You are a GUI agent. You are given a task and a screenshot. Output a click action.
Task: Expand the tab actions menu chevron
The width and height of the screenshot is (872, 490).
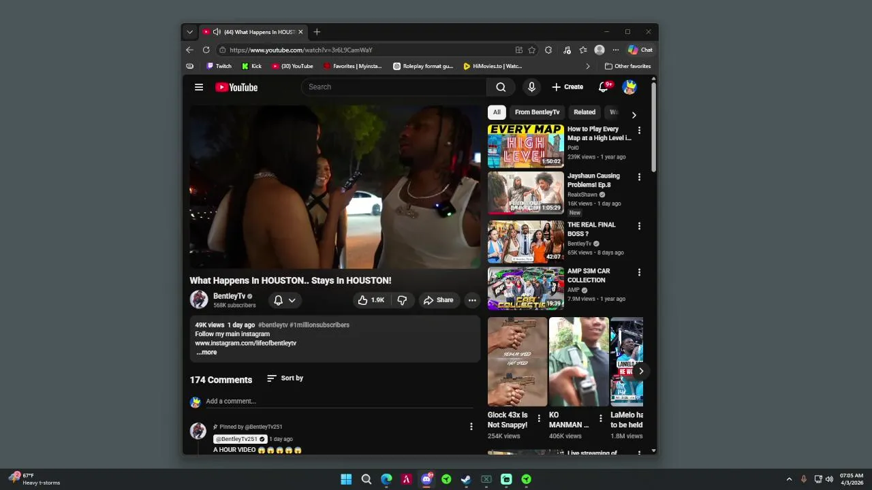coord(190,32)
